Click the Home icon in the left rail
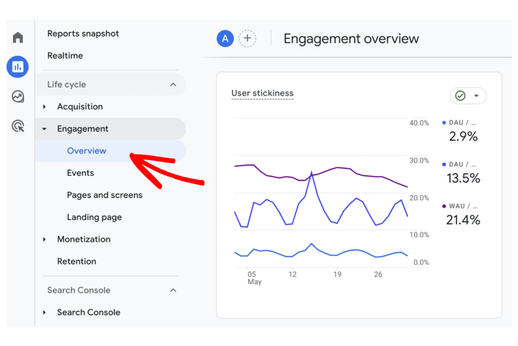 [x=17, y=37]
